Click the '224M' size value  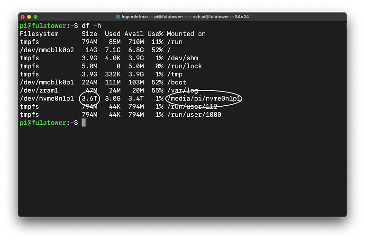[90, 82]
